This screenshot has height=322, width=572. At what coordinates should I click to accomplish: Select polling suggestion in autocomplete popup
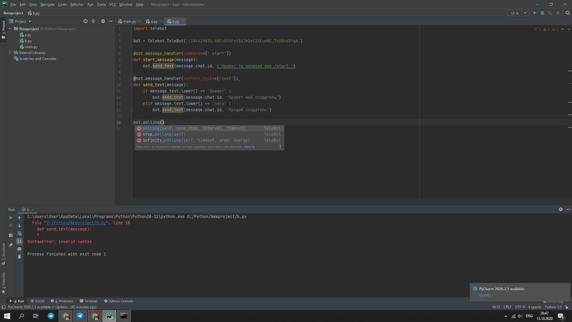(209, 128)
